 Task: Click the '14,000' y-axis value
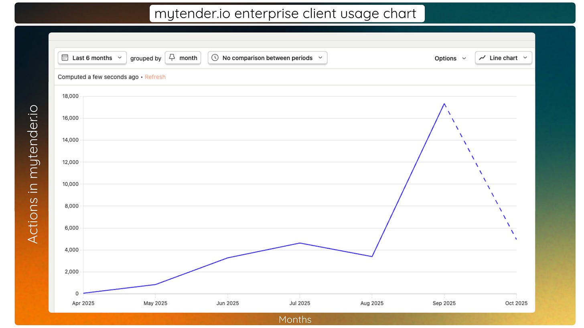coord(70,140)
